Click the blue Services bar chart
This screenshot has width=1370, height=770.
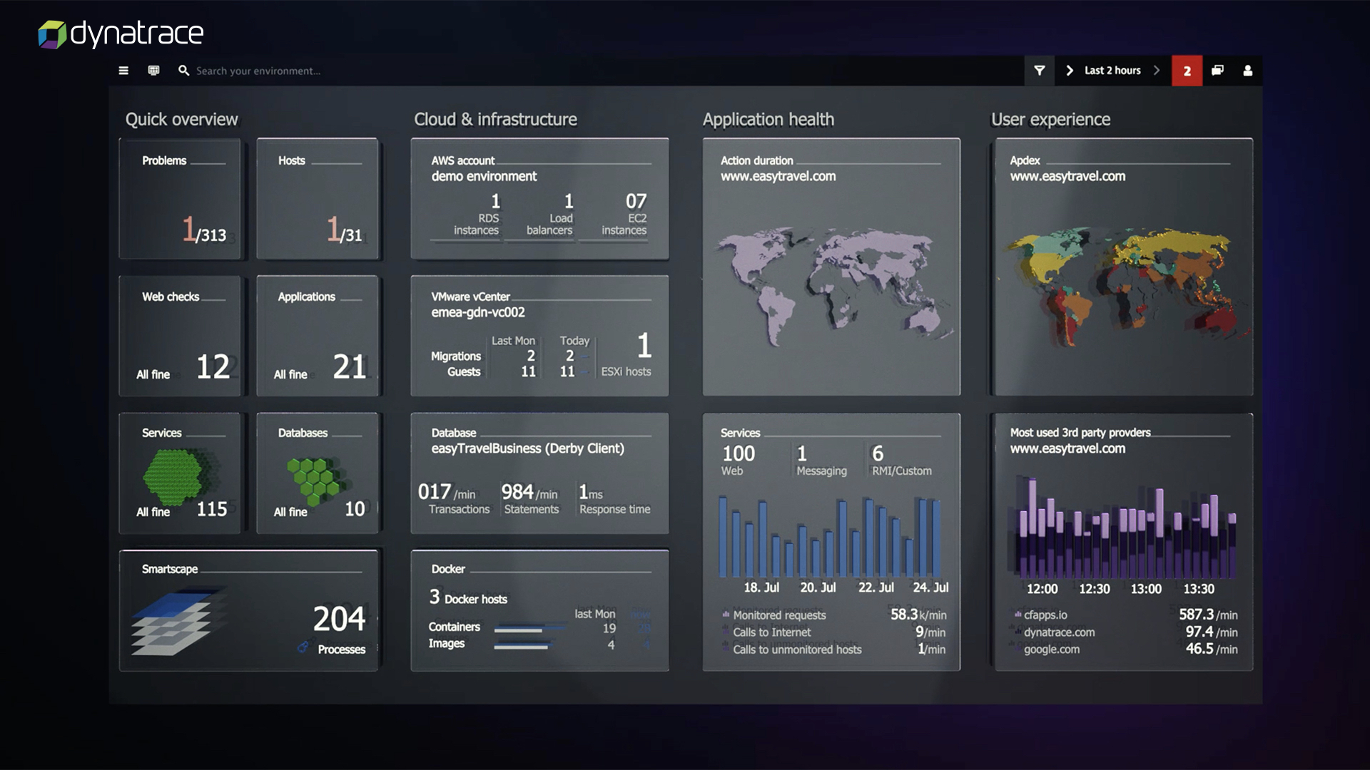831,536
